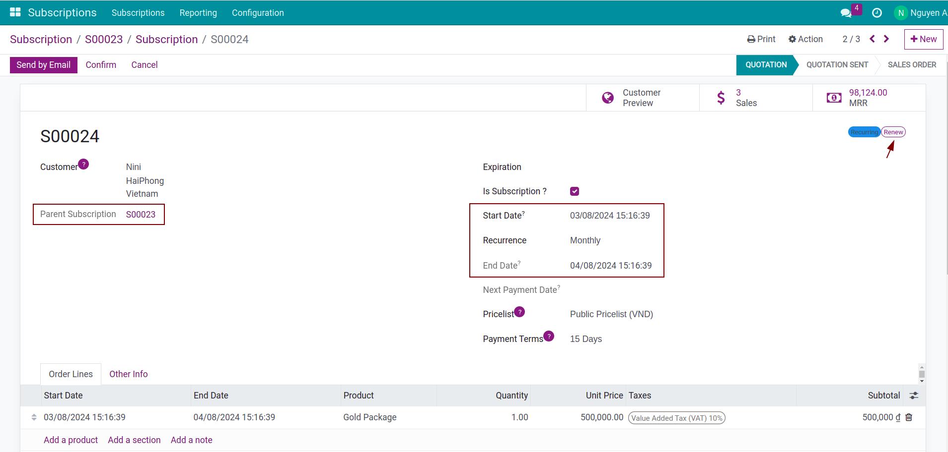Click Add a section link
The height and width of the screenshot is (452, 948).
pyautogui.click(x=134, y=440)
